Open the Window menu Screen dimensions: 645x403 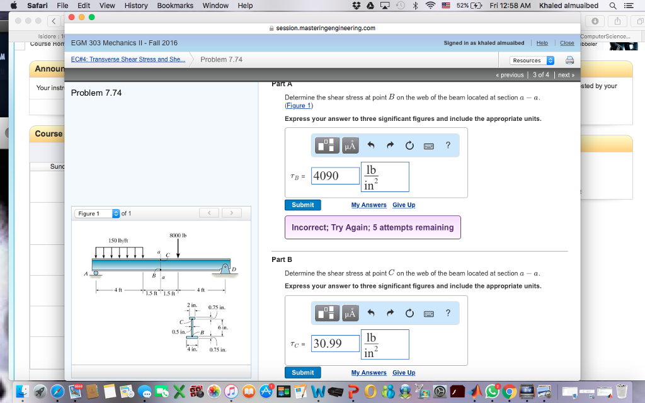pos(215,6)
